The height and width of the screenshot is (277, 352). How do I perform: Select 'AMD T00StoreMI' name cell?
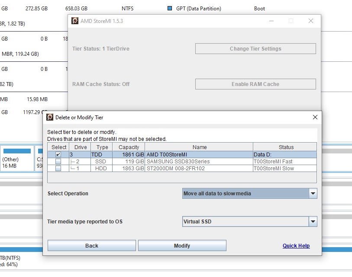coord(199,154)
